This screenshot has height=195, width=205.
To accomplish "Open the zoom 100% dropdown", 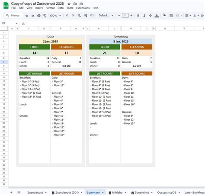I will [x=55, y=16].
